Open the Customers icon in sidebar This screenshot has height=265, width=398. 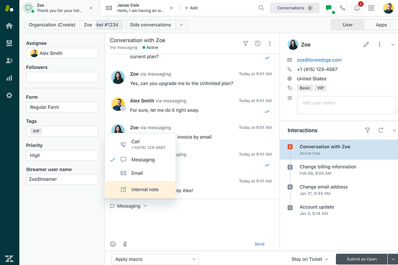coord(9,60)
